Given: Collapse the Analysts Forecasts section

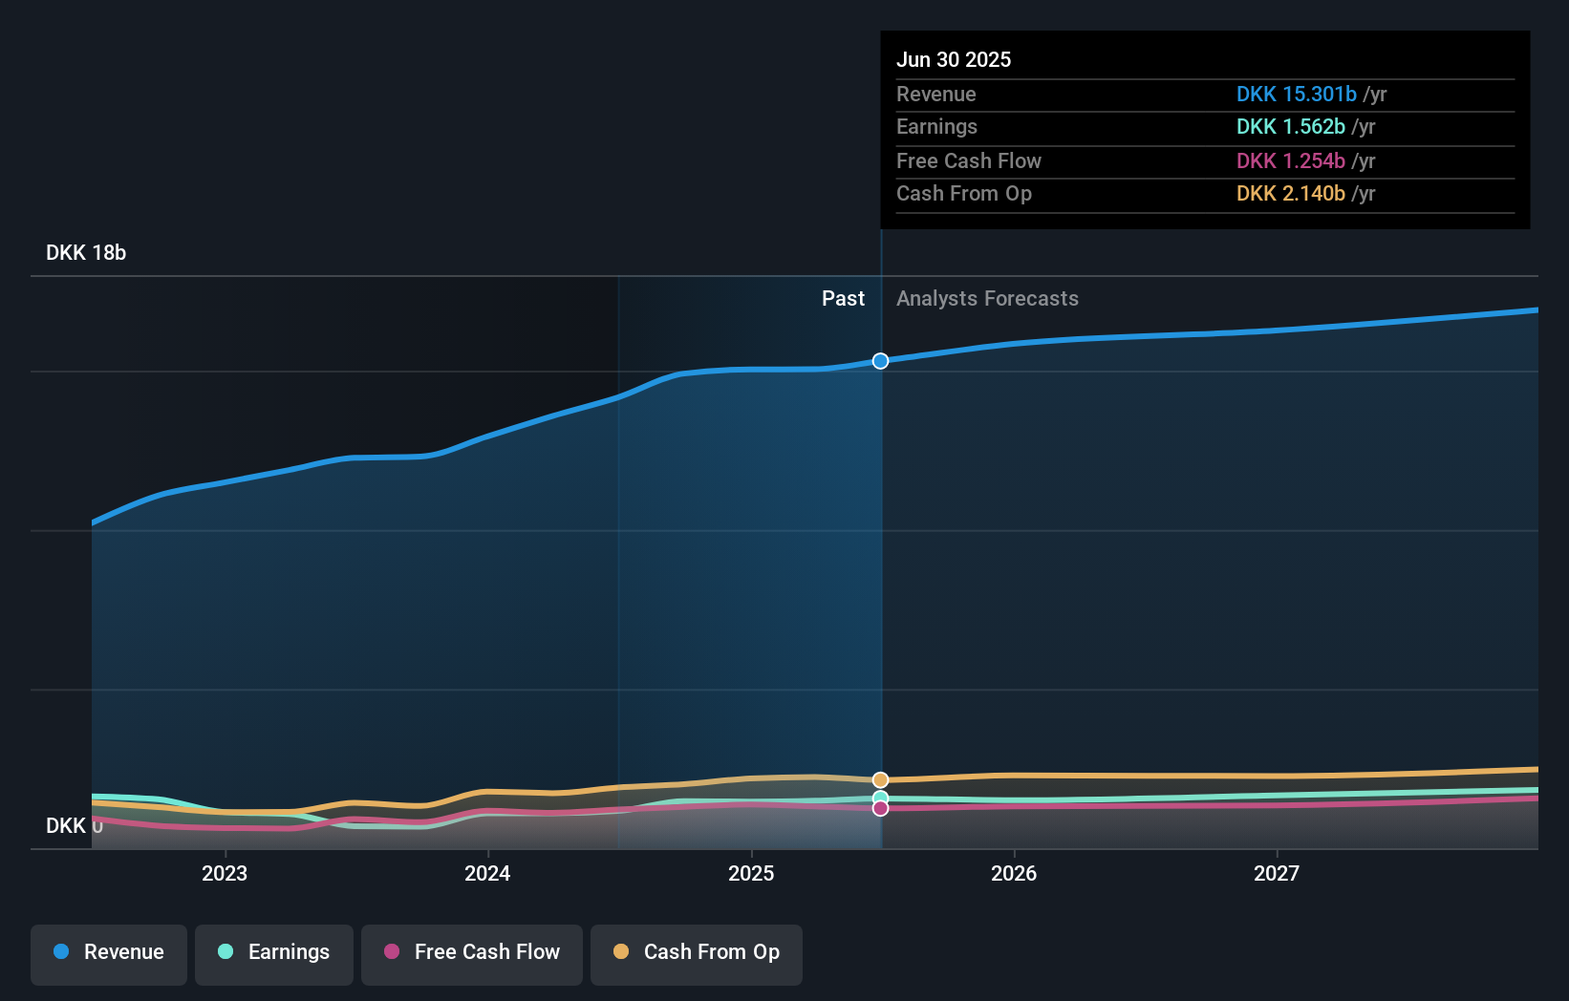Looking at the screenshot, I should coord(987,298).
